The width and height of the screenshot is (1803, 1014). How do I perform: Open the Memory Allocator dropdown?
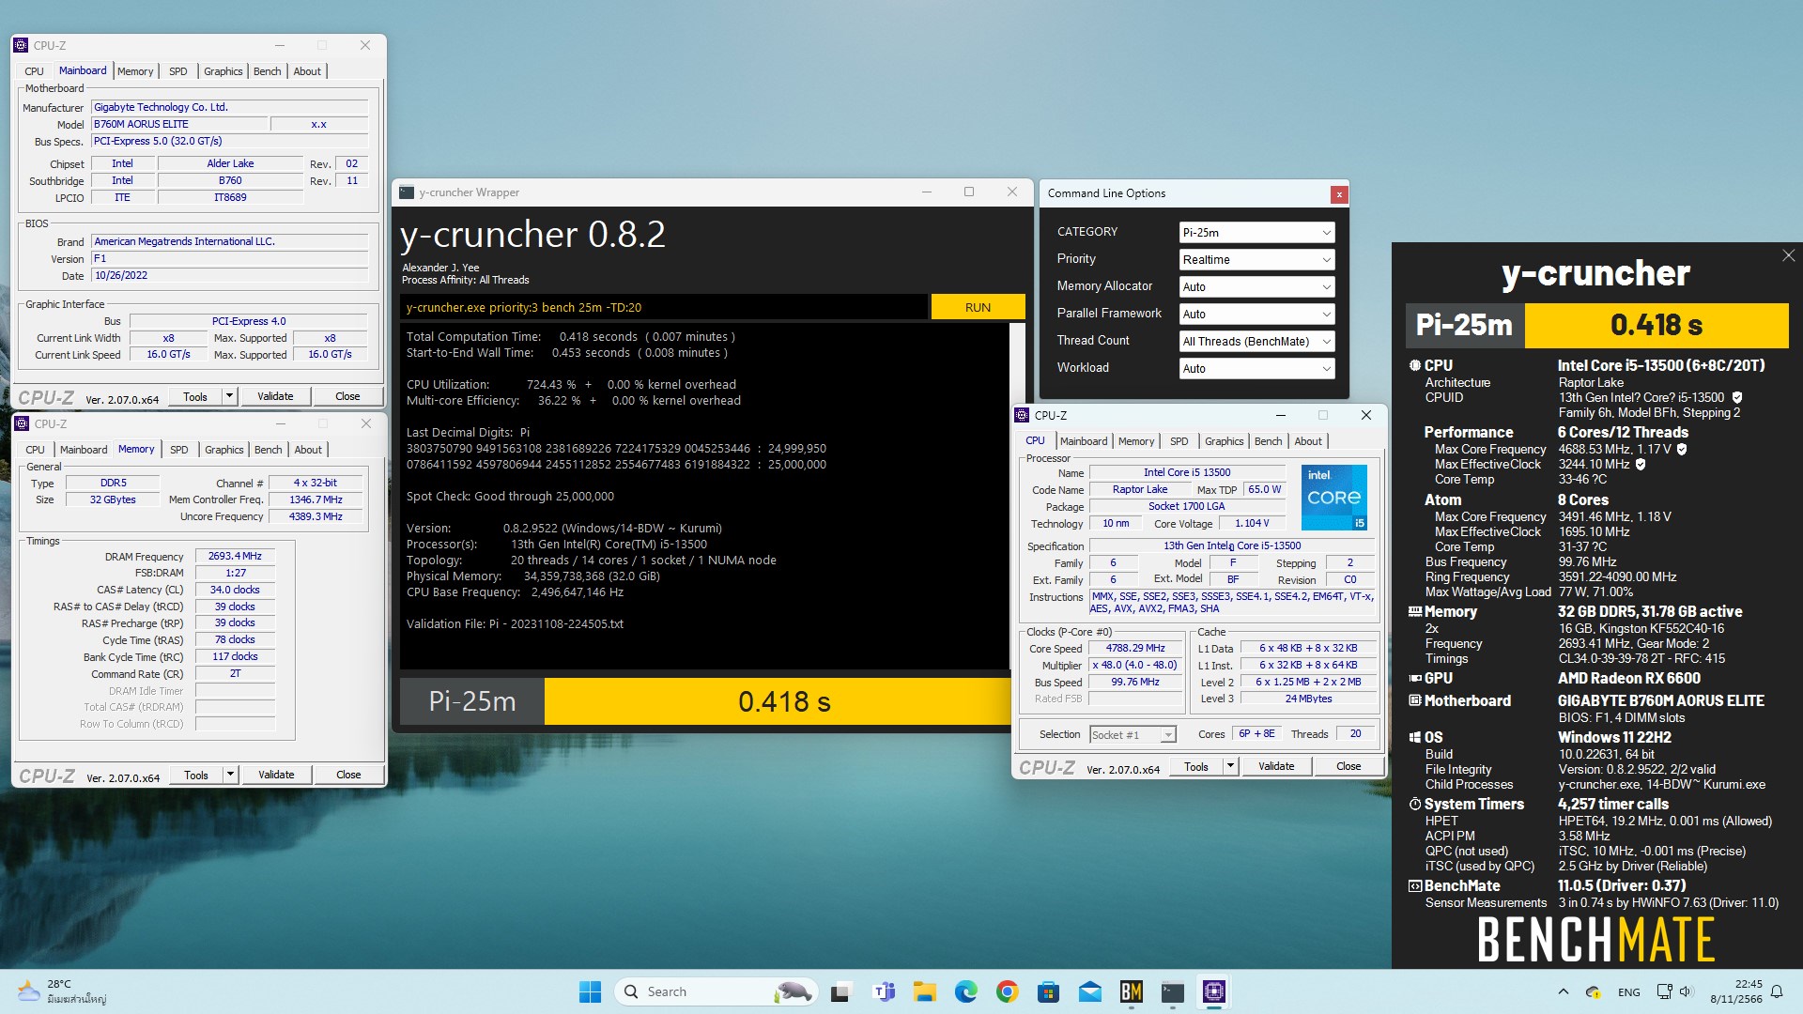click(x=1256, y=287)
